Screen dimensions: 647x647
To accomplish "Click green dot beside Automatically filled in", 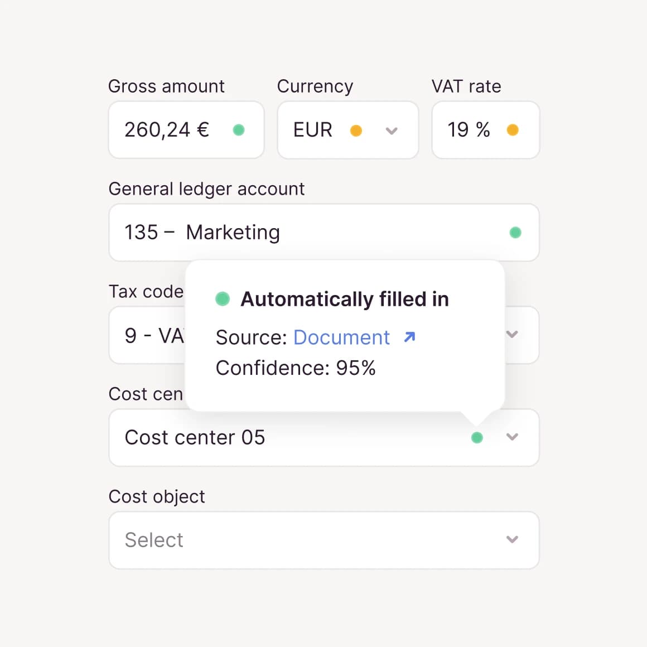I will (223, 299).
